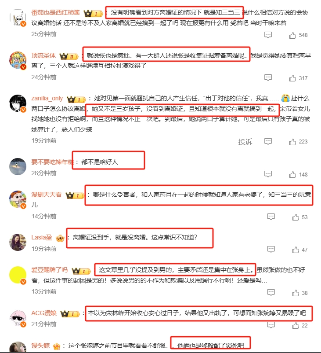The width and height of the screenshot is (321, 353).
Task: Click Lasia盈's avatar photo
Action: click(18, 242)
